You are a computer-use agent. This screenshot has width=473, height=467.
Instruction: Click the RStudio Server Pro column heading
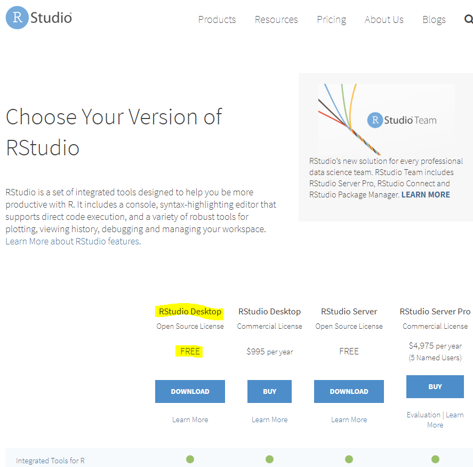pyautogui.click(x=435, y=311)
